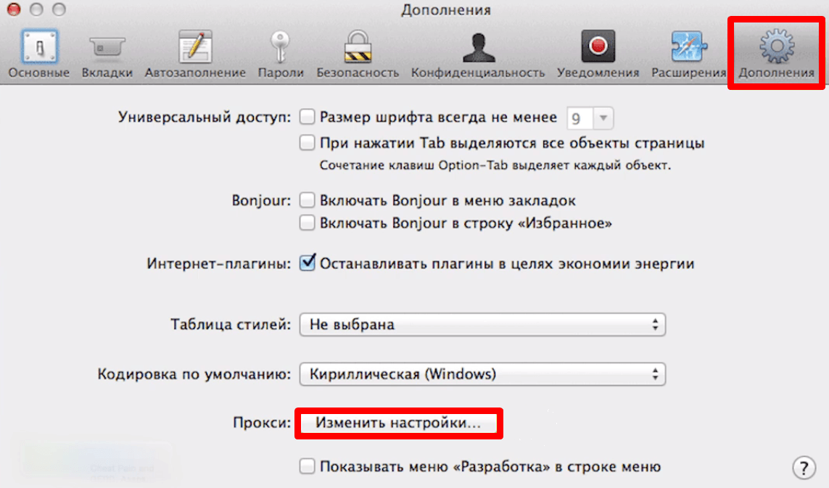Enable Bonjour in Избранное bar
The height and width of the screenshot is (488, 829).
tap(308, 223)
